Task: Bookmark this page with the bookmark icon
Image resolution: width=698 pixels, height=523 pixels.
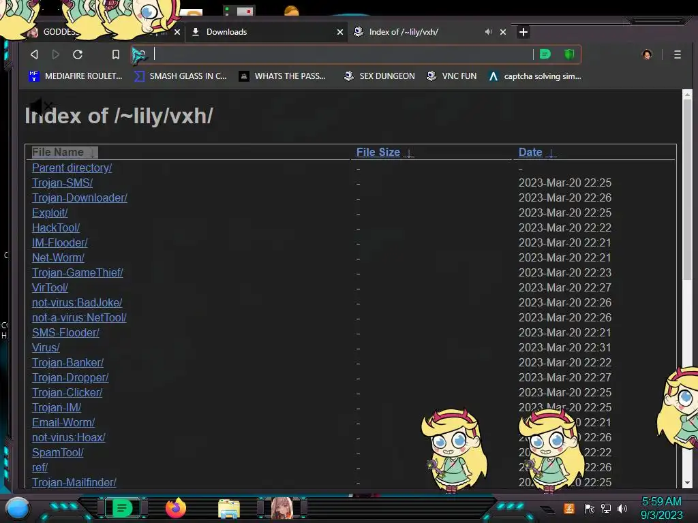Action: [x=116, y=54]
